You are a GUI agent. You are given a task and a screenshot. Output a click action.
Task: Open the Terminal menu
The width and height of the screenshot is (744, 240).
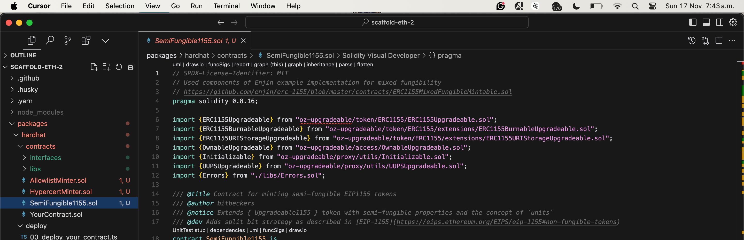coord(227,6)
